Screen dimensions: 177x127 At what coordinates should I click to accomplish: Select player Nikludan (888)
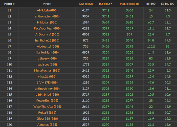pyautogui.click(x=47, y=22)
